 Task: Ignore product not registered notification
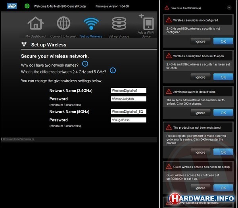200,152
